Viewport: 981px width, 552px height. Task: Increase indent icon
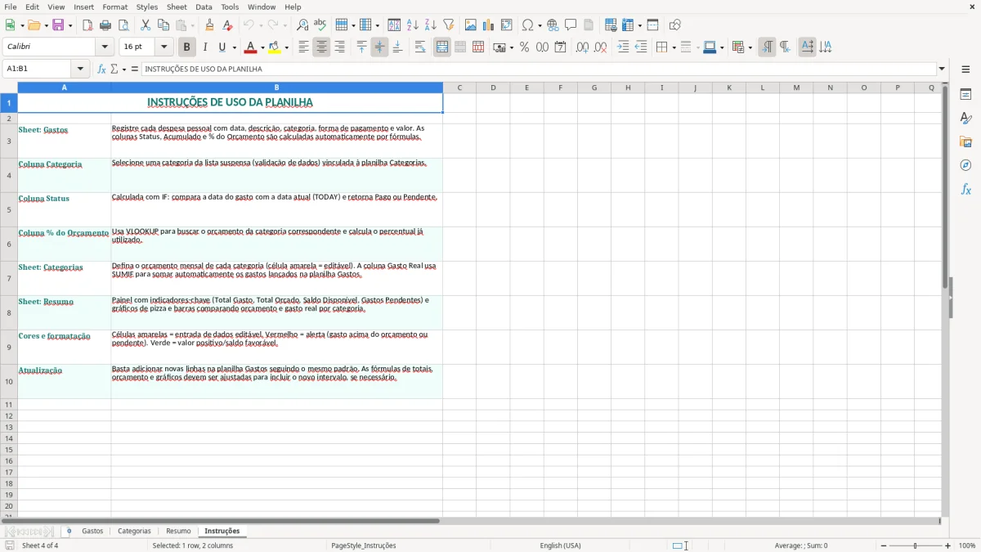pos(623,47)
